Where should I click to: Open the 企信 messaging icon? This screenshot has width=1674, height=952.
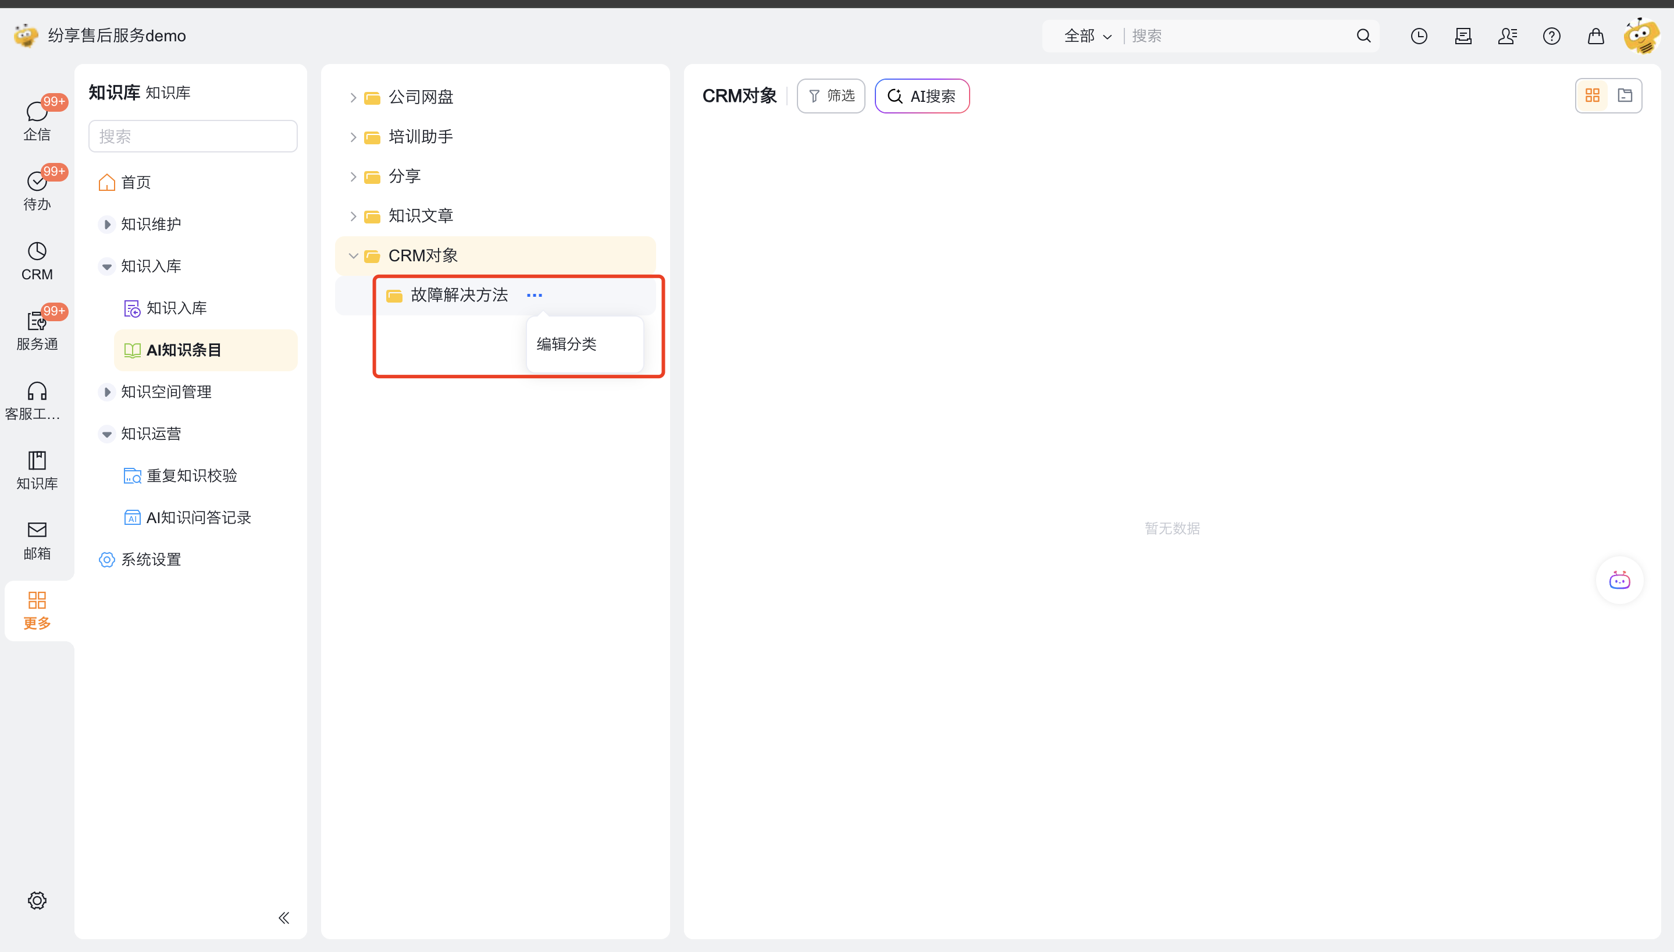[x=37, y=120]
